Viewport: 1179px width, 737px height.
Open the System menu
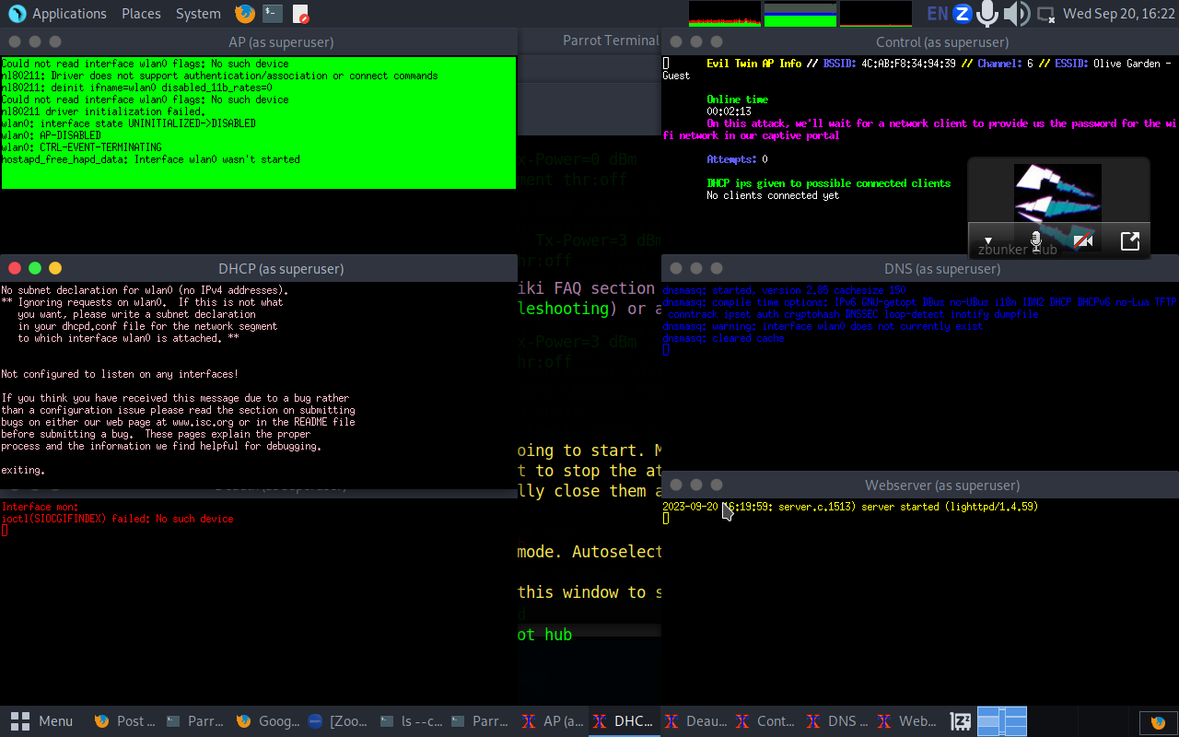click(x=198, y=14)
